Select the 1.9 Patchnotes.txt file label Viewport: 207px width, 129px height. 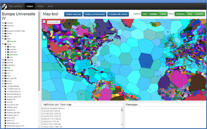[x=14, y=91]
